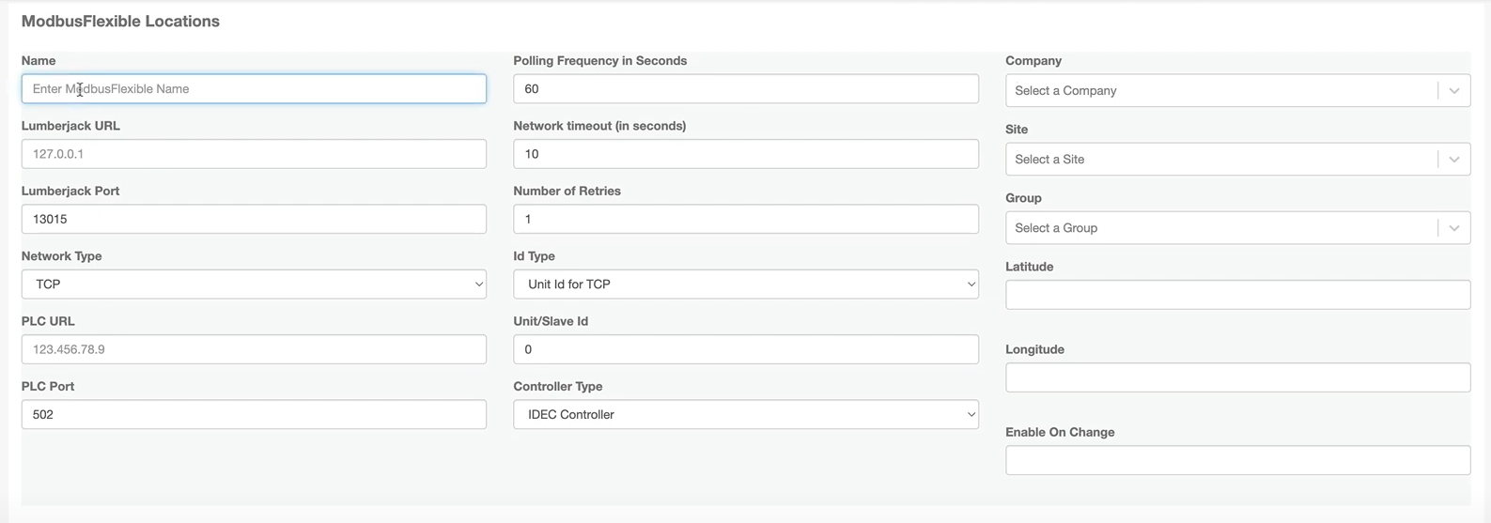The image size is (1491, 523).
Task: Focus the Lumberjack URL field
Action: point(254,154)
